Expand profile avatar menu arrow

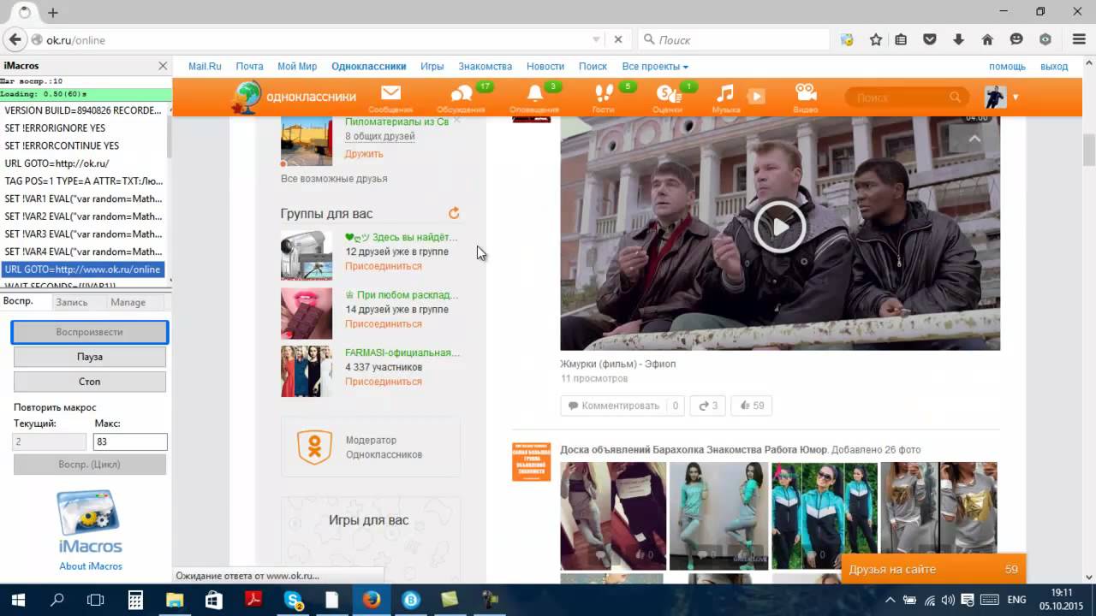tap(1016, 98)
